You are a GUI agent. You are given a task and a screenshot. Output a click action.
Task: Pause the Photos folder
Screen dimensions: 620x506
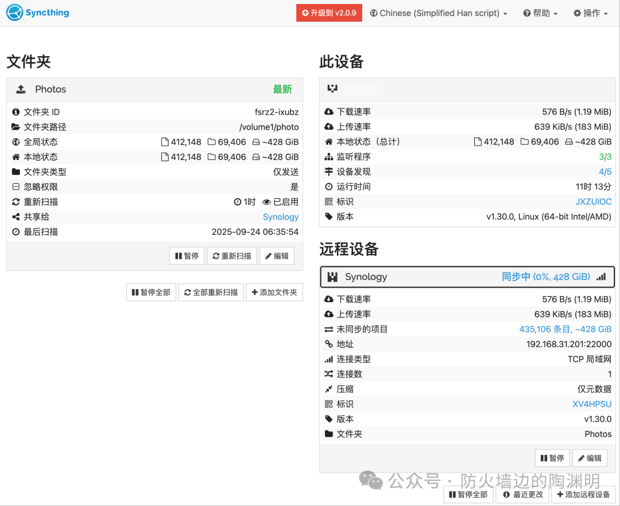pos(187,256)
